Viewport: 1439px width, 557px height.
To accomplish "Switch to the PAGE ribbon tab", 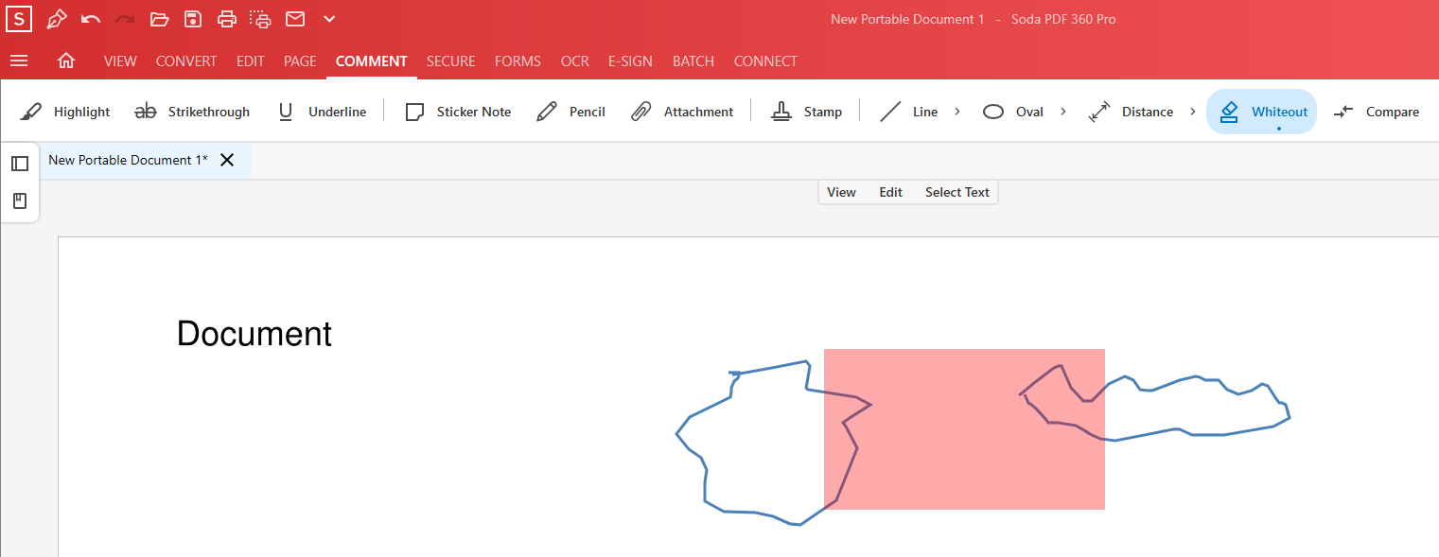I will [300, 61].
